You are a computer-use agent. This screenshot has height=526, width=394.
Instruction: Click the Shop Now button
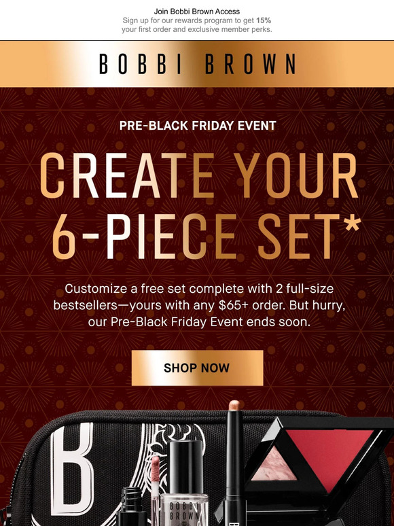point(197,368)
